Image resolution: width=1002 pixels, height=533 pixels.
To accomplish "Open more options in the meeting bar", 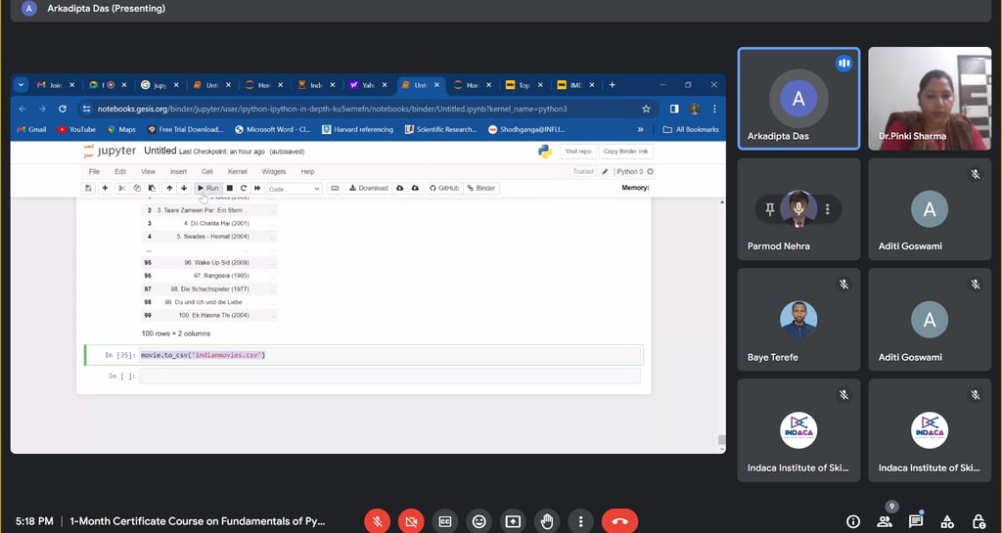I will click(x=580, y=521).
